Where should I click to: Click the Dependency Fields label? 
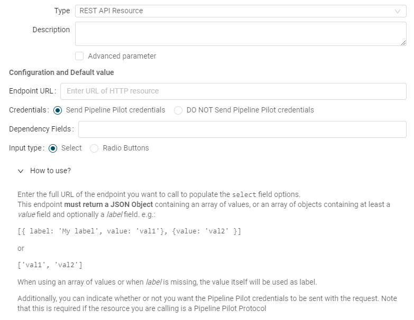(x=41, y=129)
